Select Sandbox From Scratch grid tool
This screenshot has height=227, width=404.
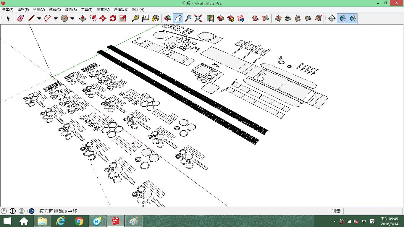(x=266, y=18)
